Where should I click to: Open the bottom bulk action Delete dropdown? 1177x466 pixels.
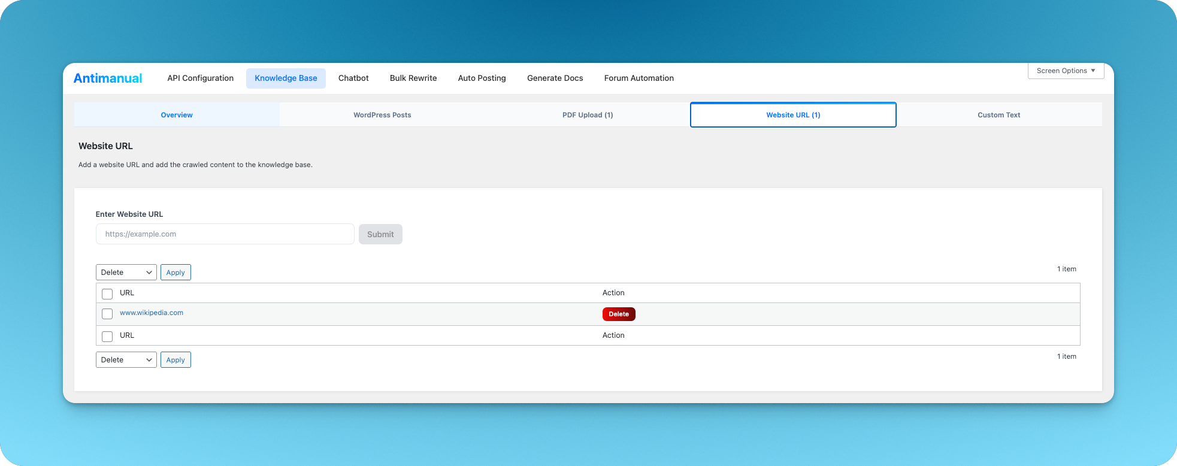pos(126,360)
